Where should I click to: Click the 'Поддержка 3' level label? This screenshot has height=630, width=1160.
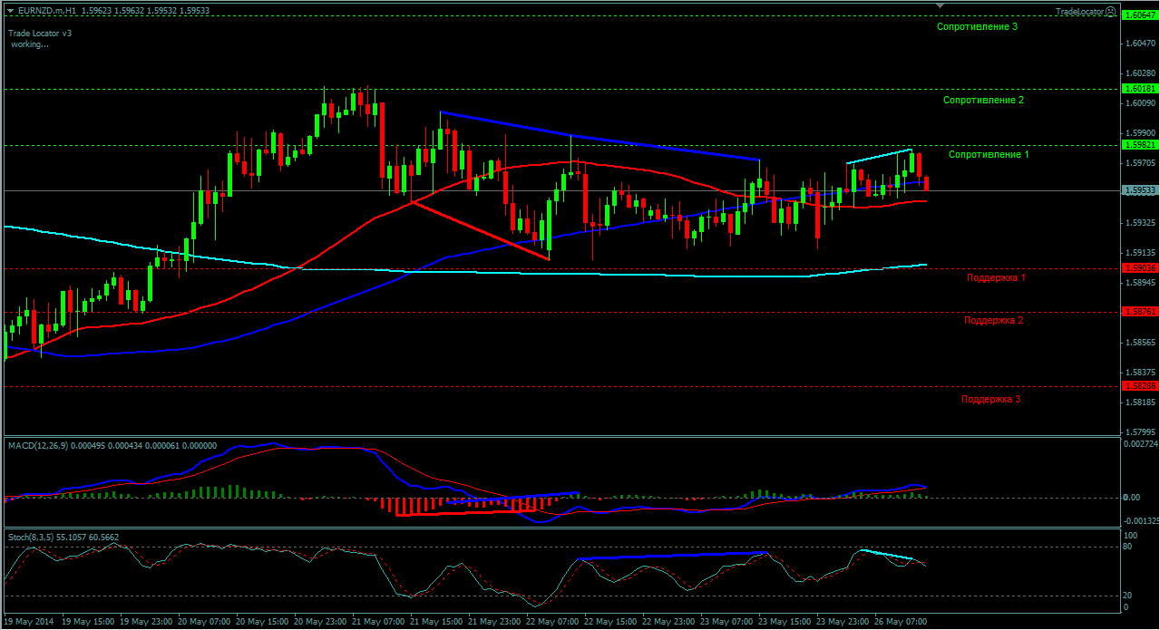[990, 399]
